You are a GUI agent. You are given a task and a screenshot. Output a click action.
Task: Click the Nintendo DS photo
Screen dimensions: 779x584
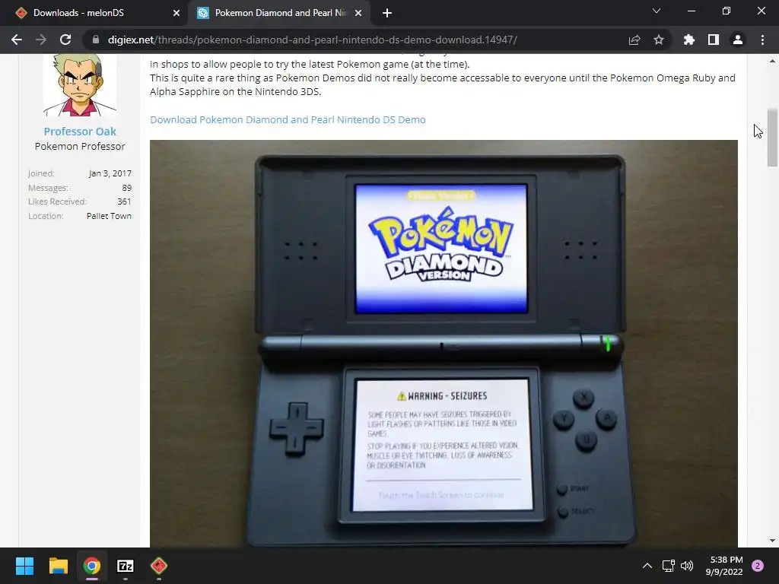tap(444, 344)
